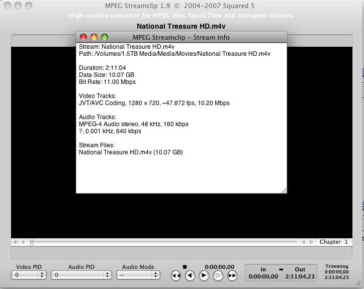Click the fast forward button
Viewport: 364px width, 289px height.
[x=232, y=276]
